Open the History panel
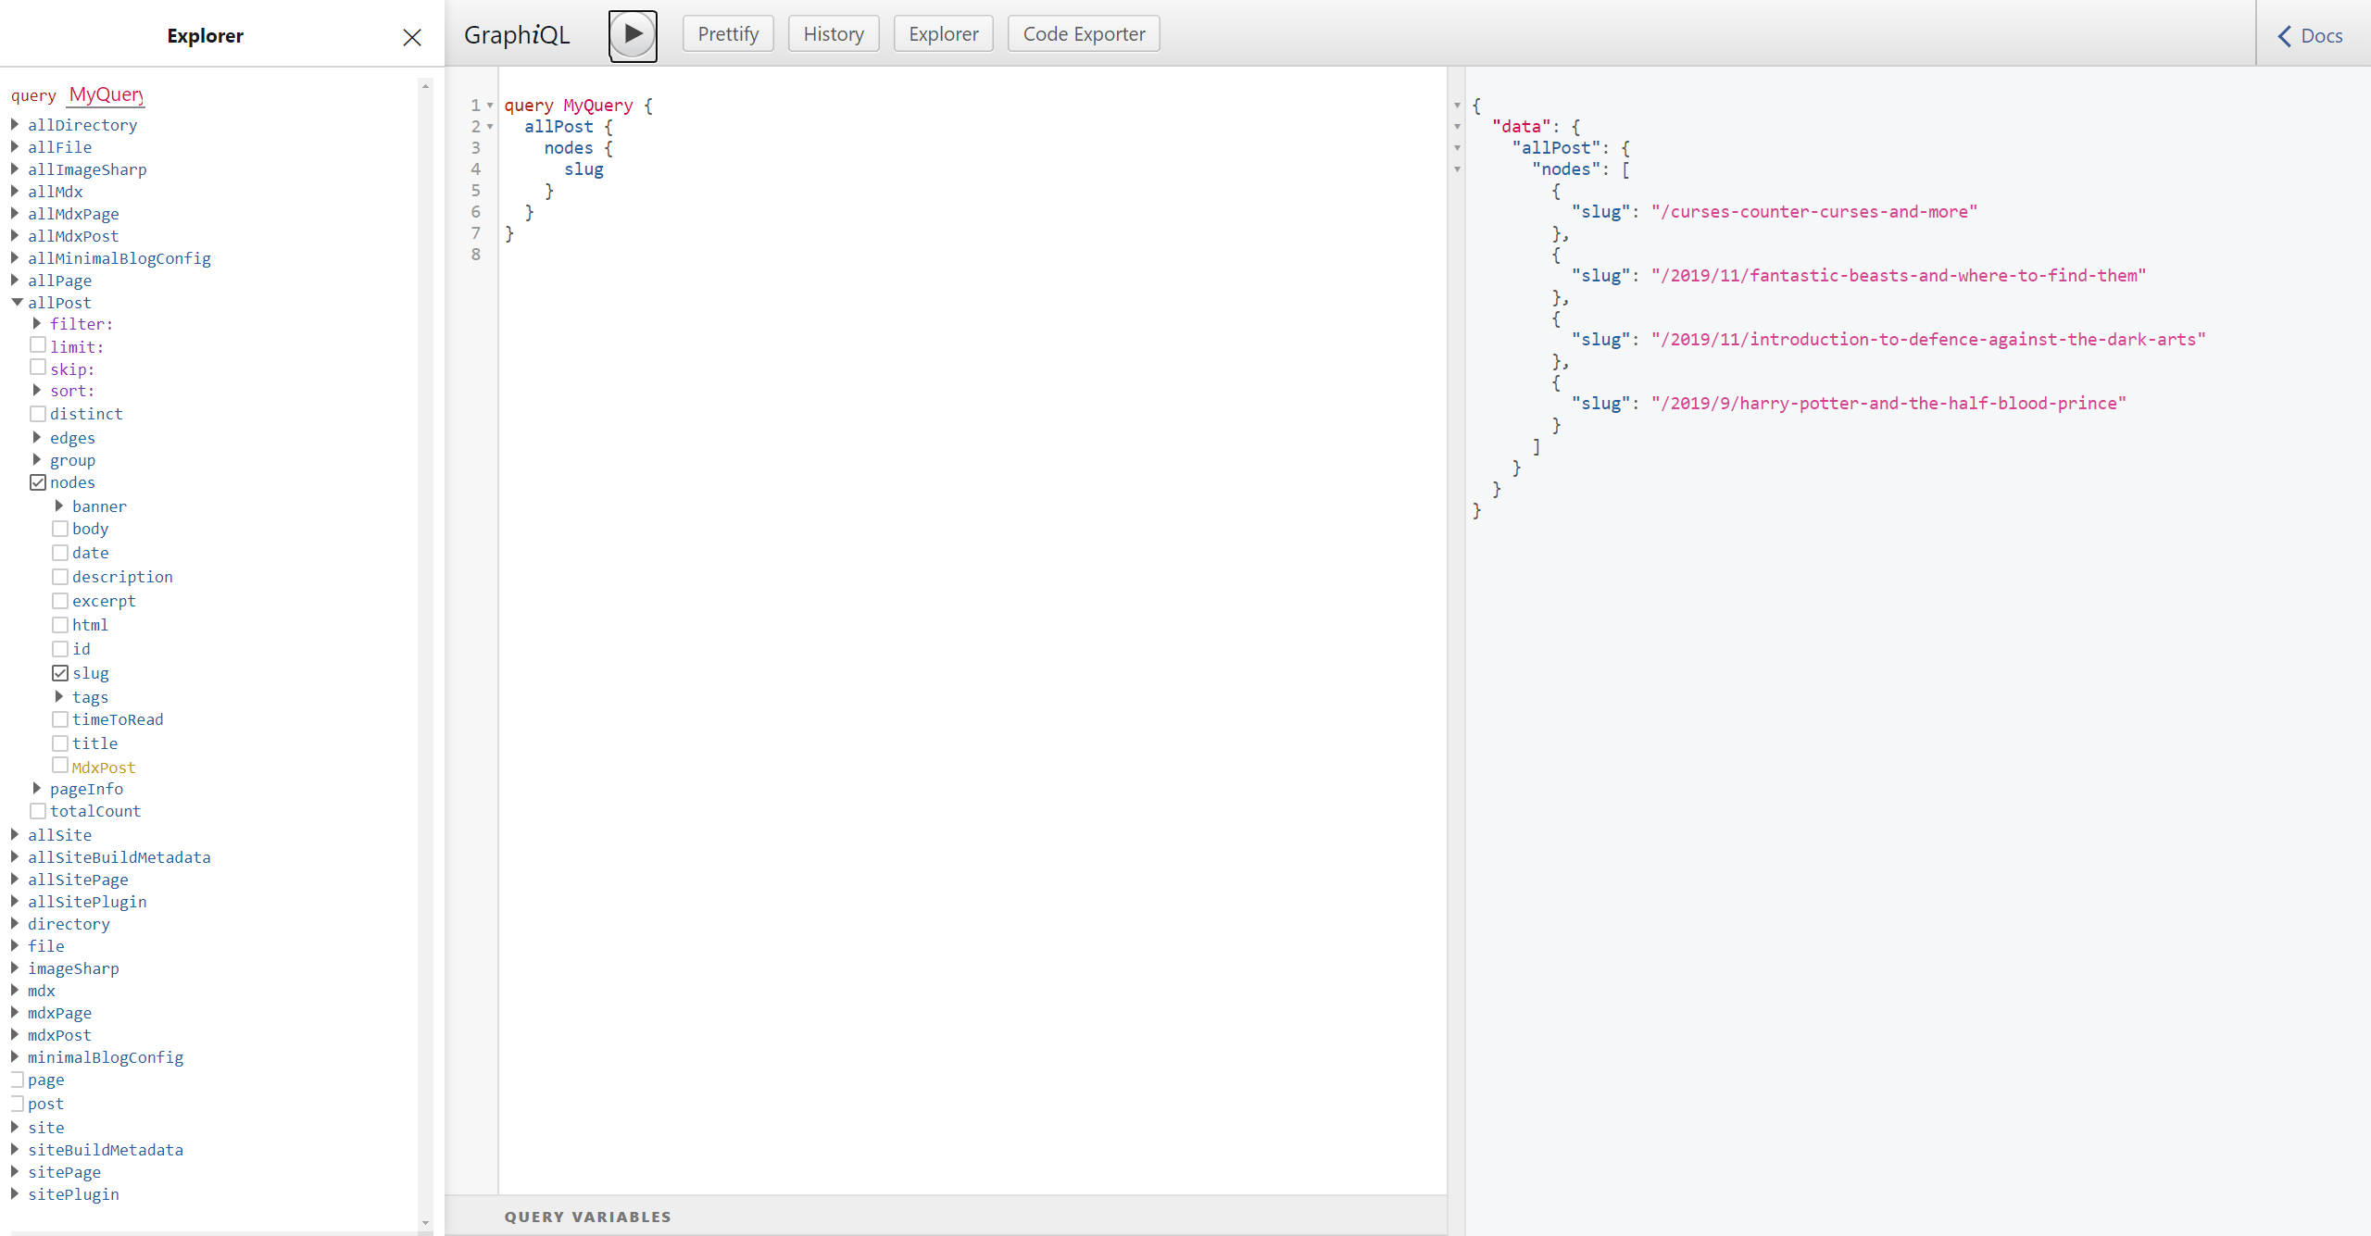Screen dimensions: 2371x1236 click(x=832, y=33)
